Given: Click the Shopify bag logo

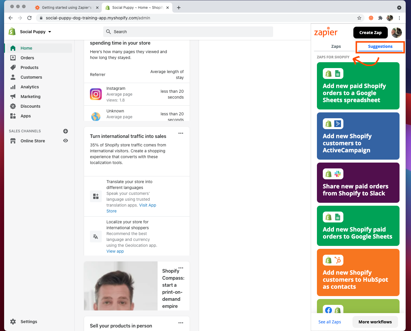Looking at the screenshot, I should pos(12,31).
